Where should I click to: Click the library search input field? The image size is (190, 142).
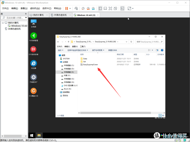pos(14,18)
